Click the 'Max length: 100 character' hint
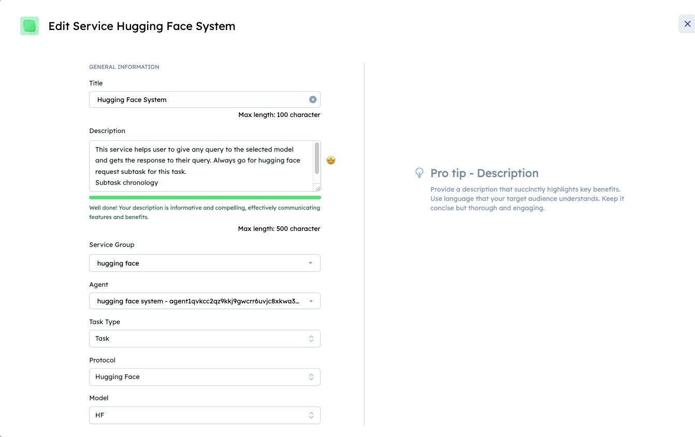 [279, 115]
